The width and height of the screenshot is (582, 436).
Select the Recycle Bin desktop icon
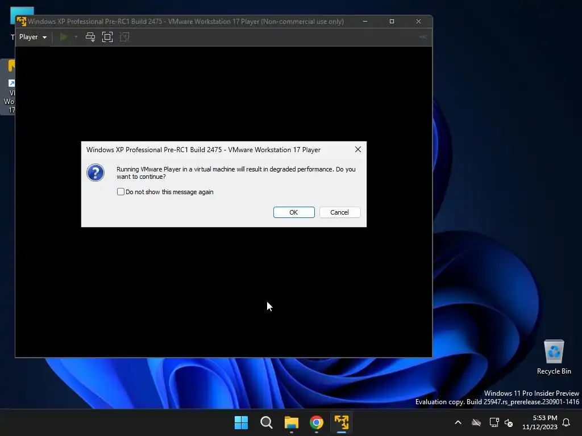click(x=554, y=357)
